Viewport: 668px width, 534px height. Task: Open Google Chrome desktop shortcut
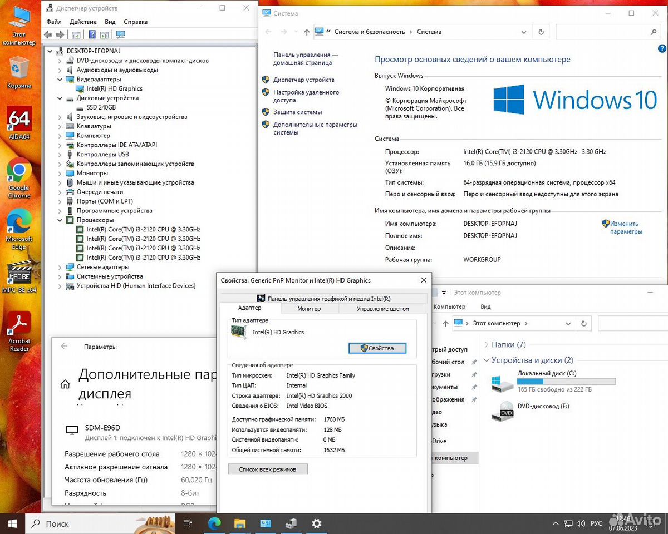tap(19, 178)
